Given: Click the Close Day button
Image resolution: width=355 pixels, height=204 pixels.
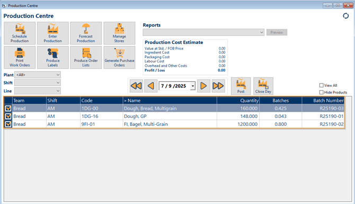Looking at the screenshot, I should (x=263, y=86).
